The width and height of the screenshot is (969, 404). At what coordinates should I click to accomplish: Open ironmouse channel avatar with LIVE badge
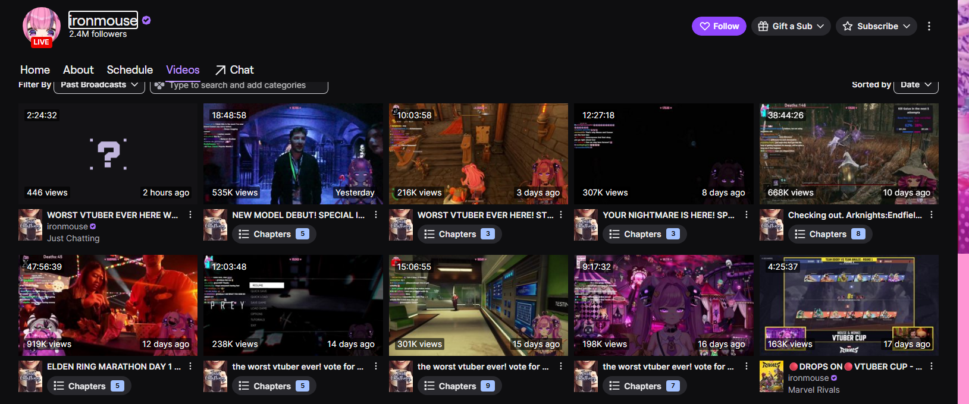click(x=41, y=27)
